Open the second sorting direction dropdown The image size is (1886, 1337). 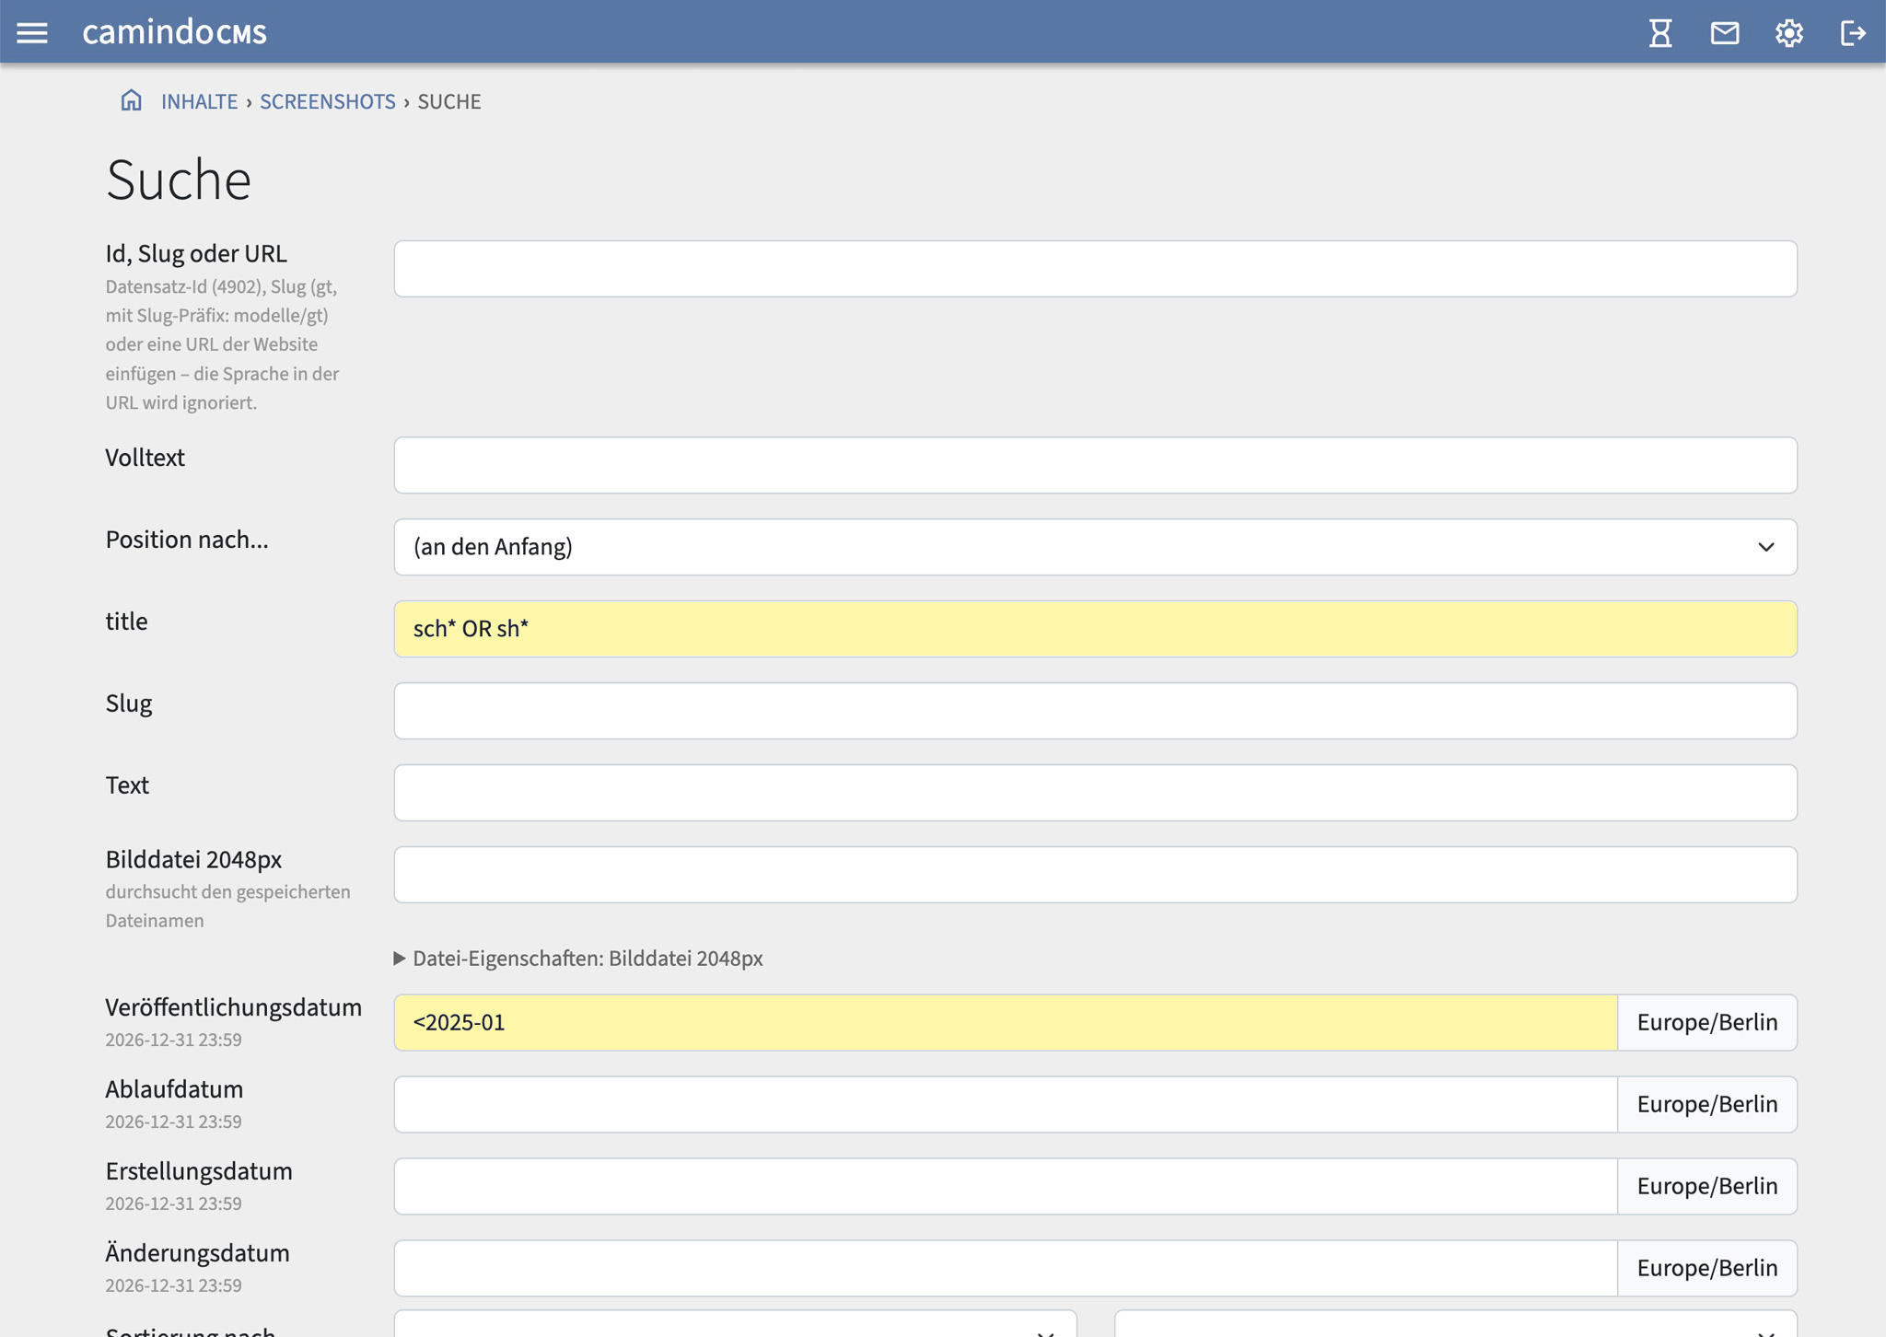tap(1455, 1324)
